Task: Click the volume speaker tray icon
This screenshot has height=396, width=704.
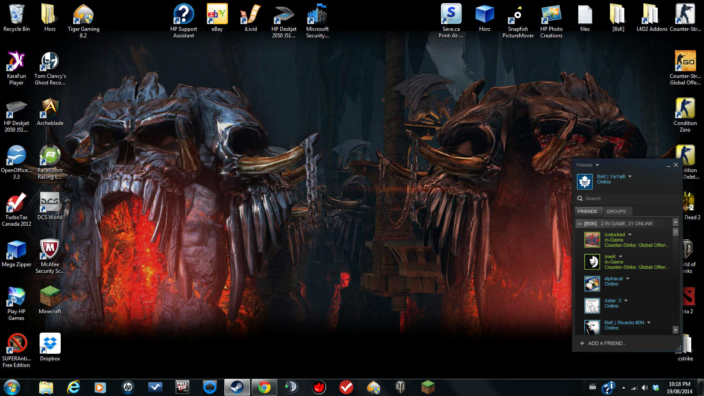Action: [645, 388]
